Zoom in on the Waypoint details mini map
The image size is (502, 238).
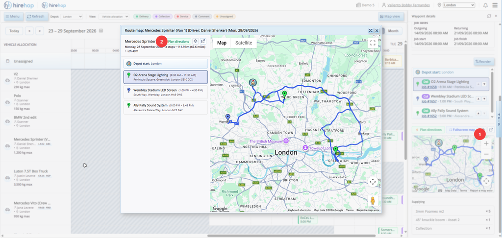tap(486, 143)
